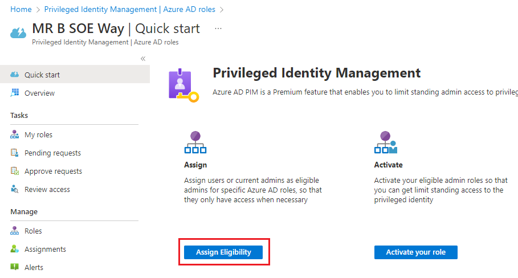Click the green Alerts icon
The height and width of the screenshot is (278, 518).
pos(15,267)
